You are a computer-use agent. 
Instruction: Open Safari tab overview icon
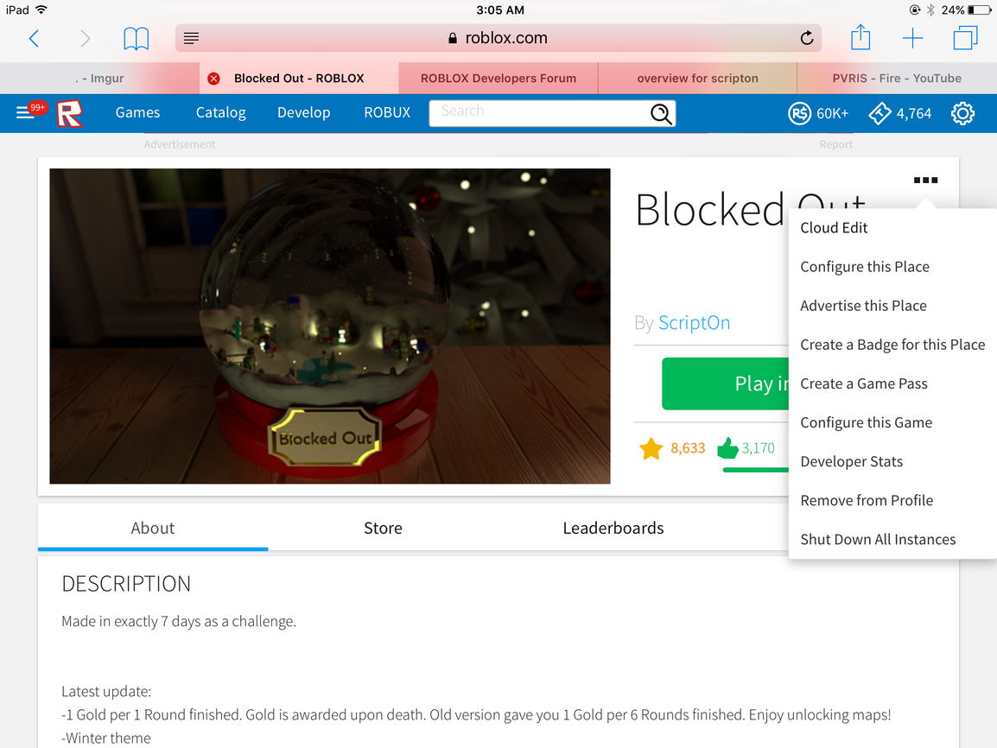[x=964, y=38]
